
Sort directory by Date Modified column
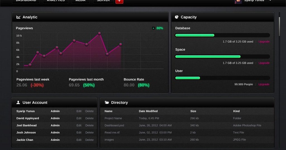[148, 111]
